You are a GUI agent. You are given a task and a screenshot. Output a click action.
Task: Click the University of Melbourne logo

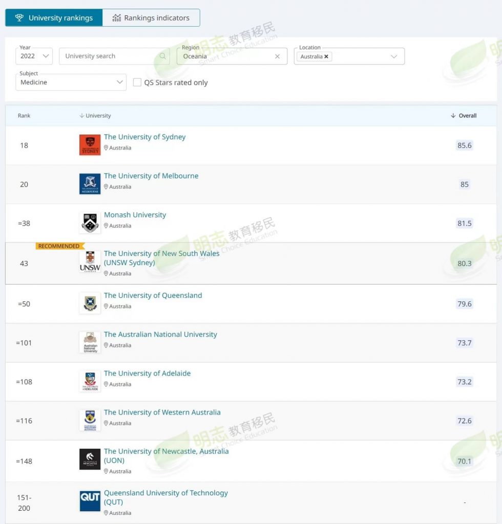(90, 184)
